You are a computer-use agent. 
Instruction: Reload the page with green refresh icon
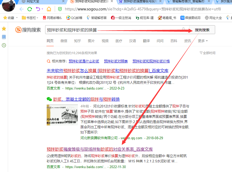[x=30, y=9]
